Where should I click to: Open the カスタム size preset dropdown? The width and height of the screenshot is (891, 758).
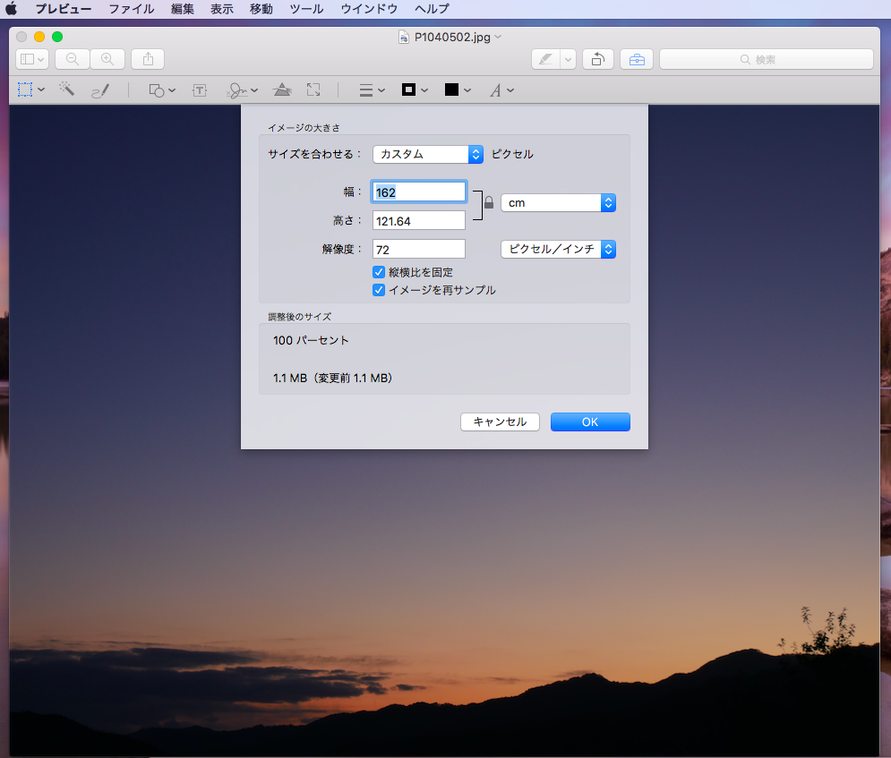pyautogui.click(x=428, y=155)
